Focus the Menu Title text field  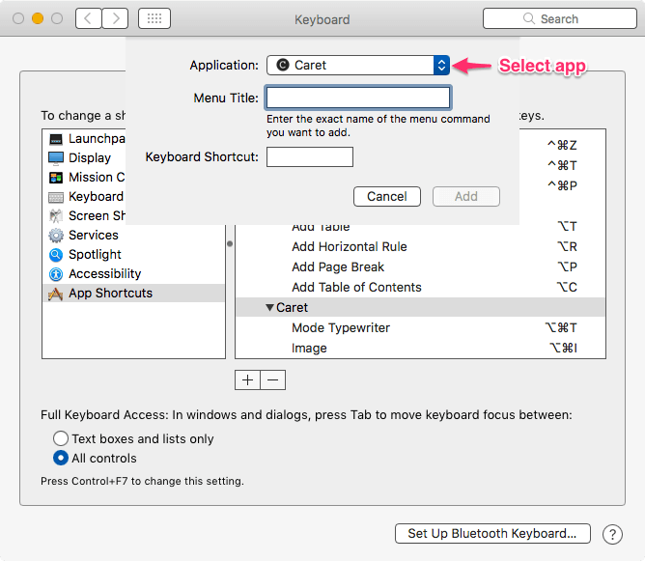[358, 98]
